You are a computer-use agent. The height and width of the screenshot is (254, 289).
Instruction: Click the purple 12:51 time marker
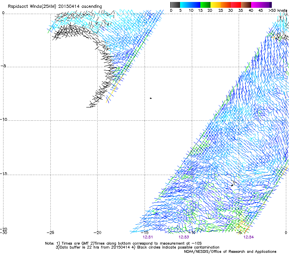tap(148, 237)
